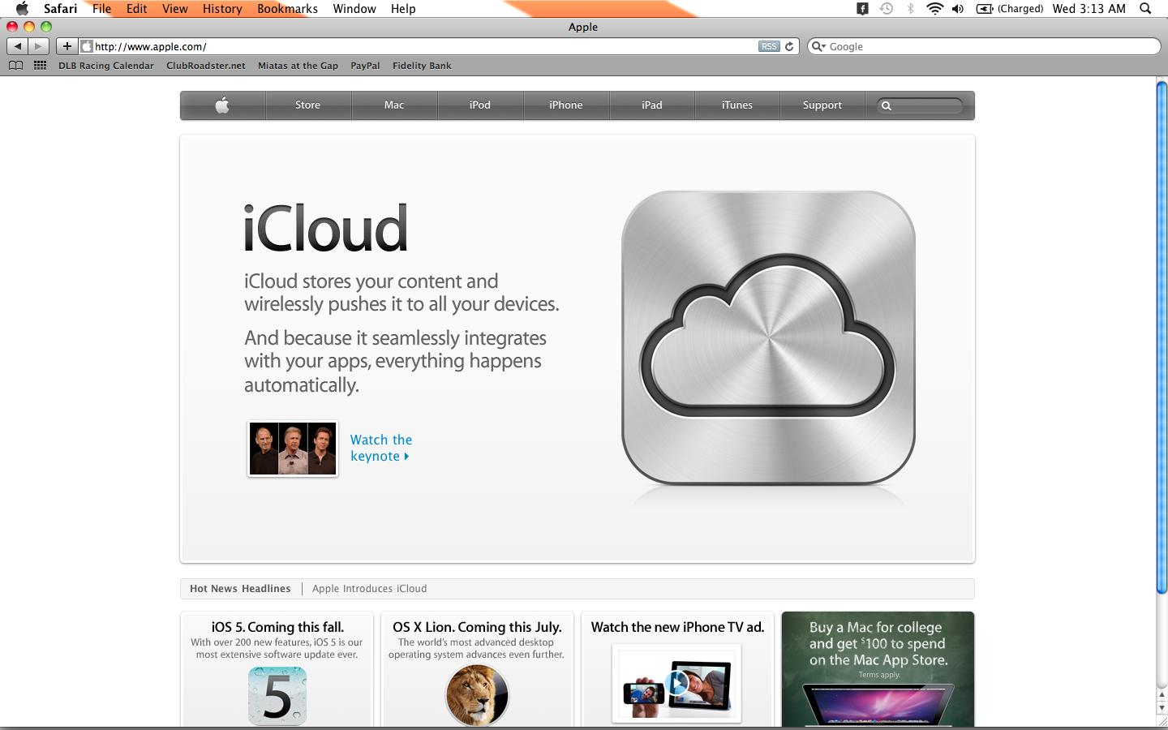Open Top Sites grid icon
1168x730 pixels.
40,66
